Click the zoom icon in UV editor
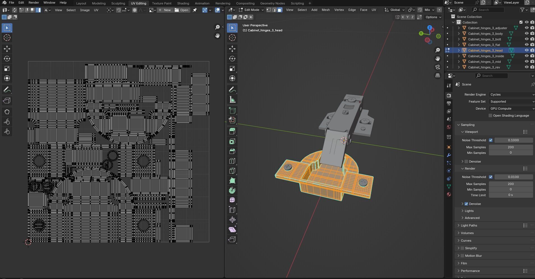 click(217, 27)
